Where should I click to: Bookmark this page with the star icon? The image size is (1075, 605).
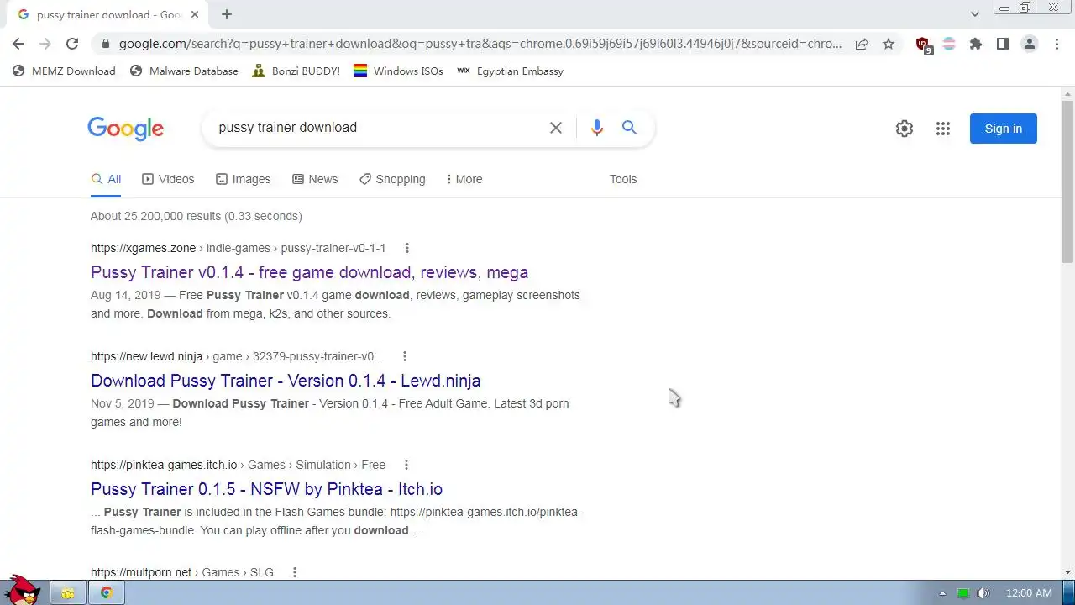click(x=889, y=44)
